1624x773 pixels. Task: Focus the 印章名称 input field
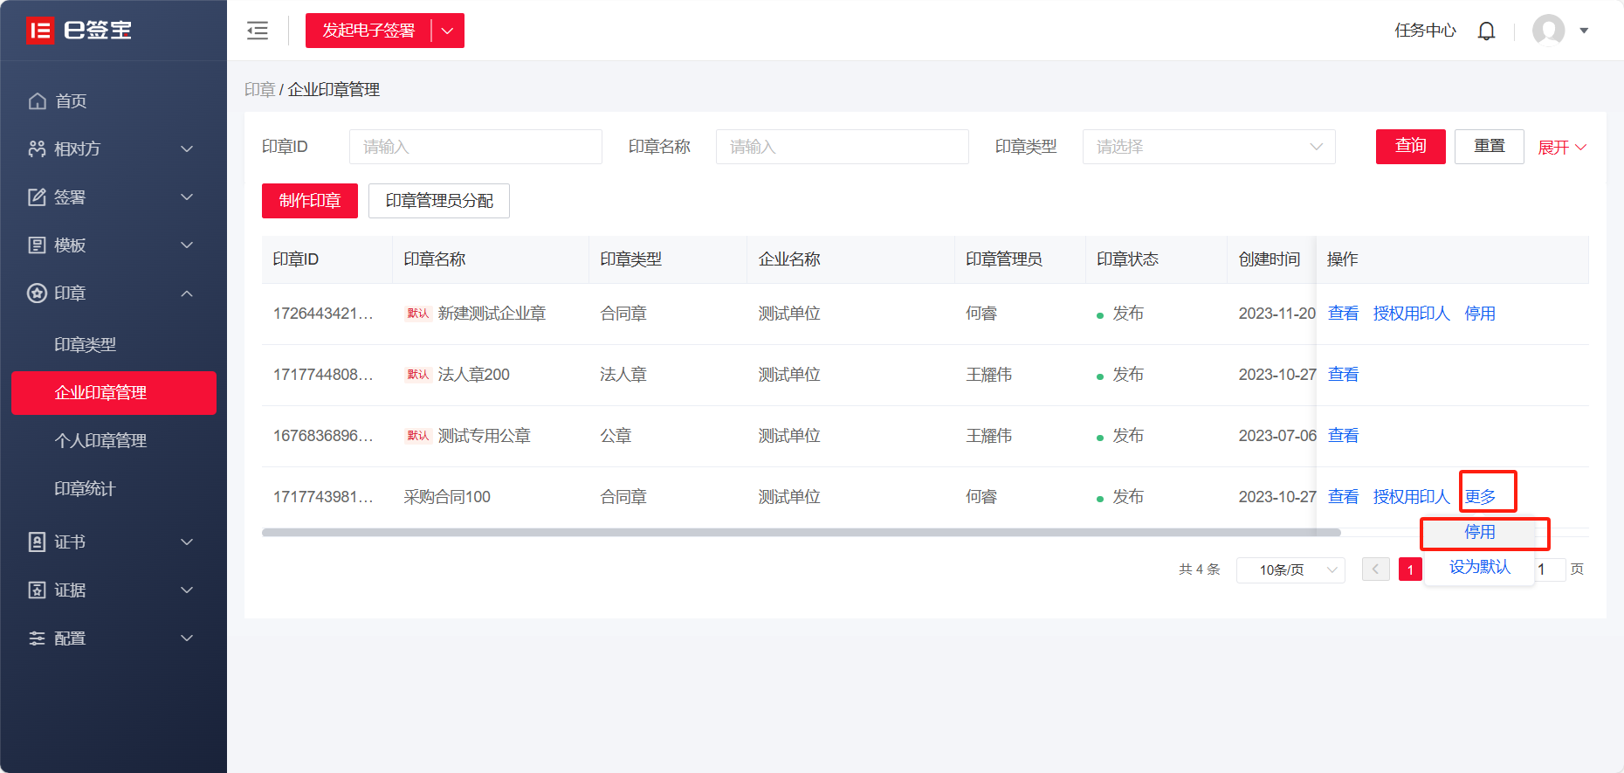(843, 147)
